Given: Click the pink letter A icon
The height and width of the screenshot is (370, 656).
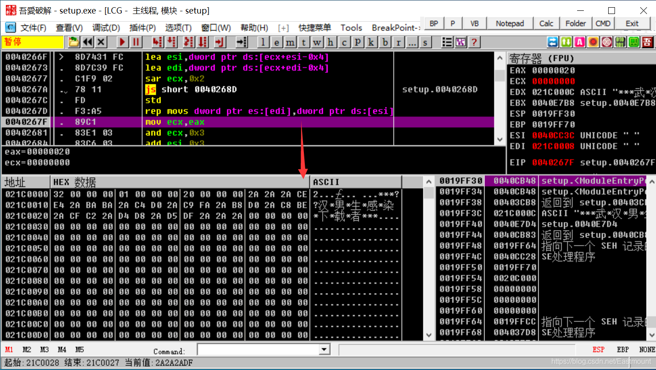Looking at the screenshot, I should pos(580,42).
